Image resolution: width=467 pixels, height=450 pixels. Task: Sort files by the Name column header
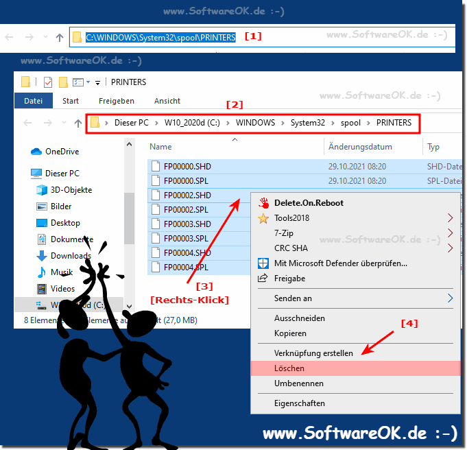160,147
